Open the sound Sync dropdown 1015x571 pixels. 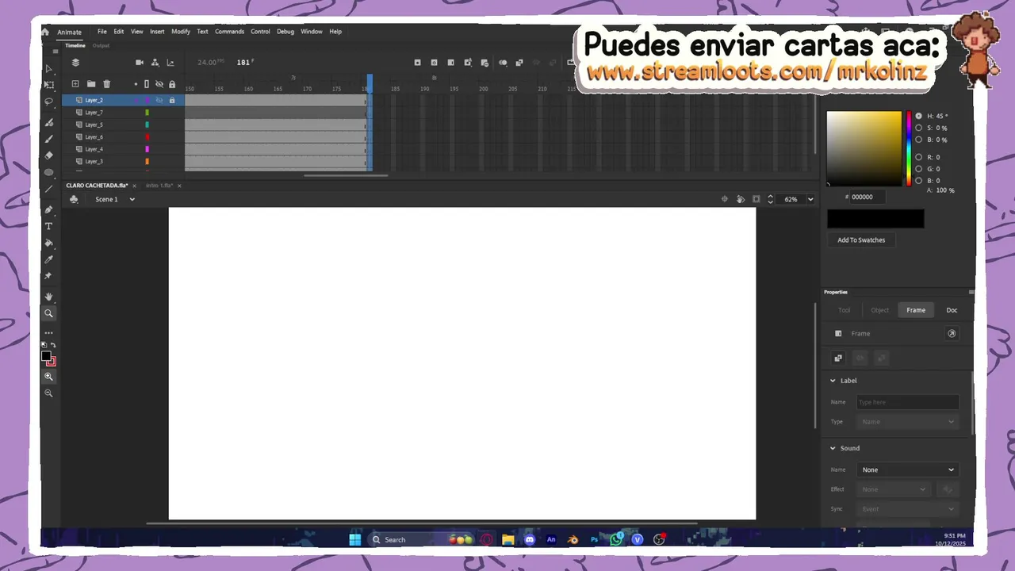click(x=908, y=509)
